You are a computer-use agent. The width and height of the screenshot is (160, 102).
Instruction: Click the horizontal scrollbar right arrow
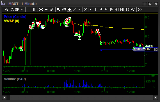coord(156,98)
